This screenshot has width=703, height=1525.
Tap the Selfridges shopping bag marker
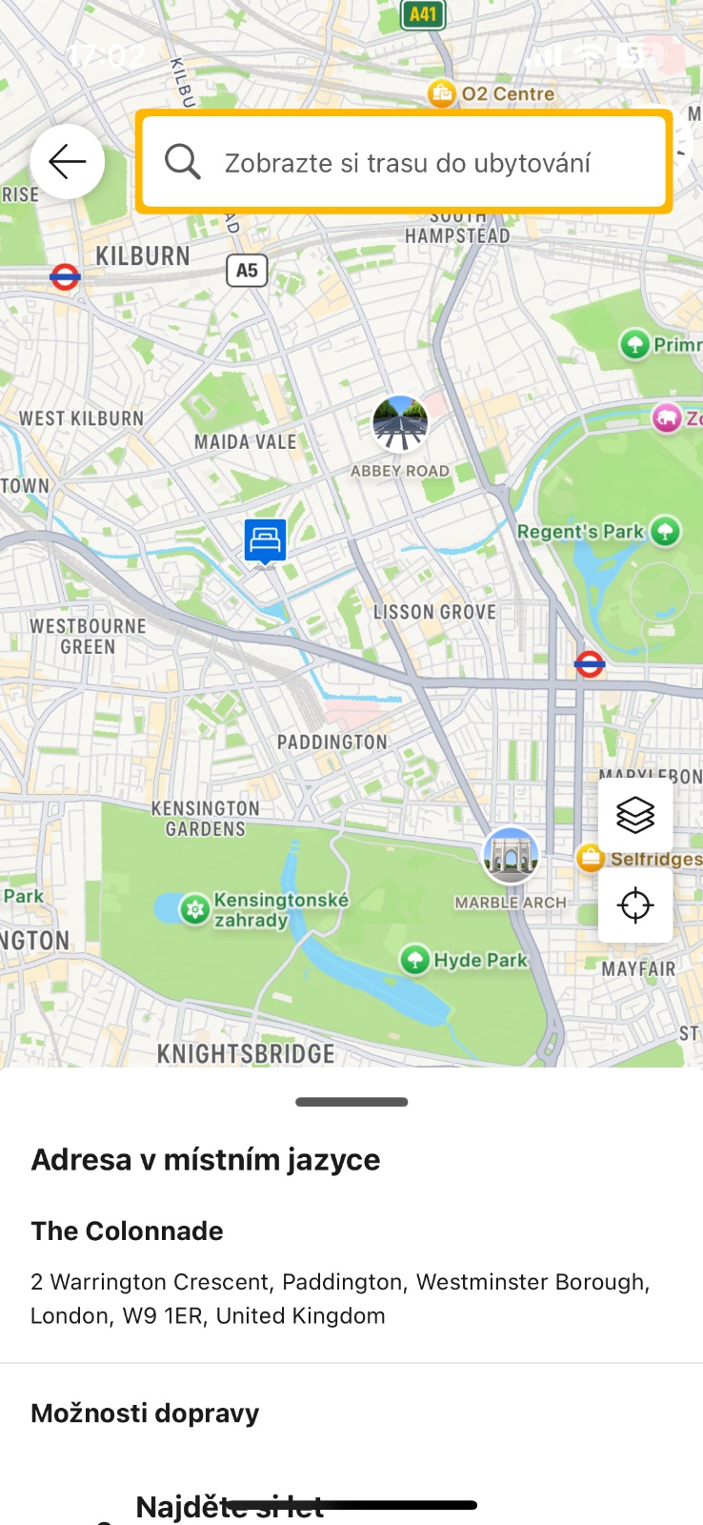pyautogui.click(x=591, y=858)
